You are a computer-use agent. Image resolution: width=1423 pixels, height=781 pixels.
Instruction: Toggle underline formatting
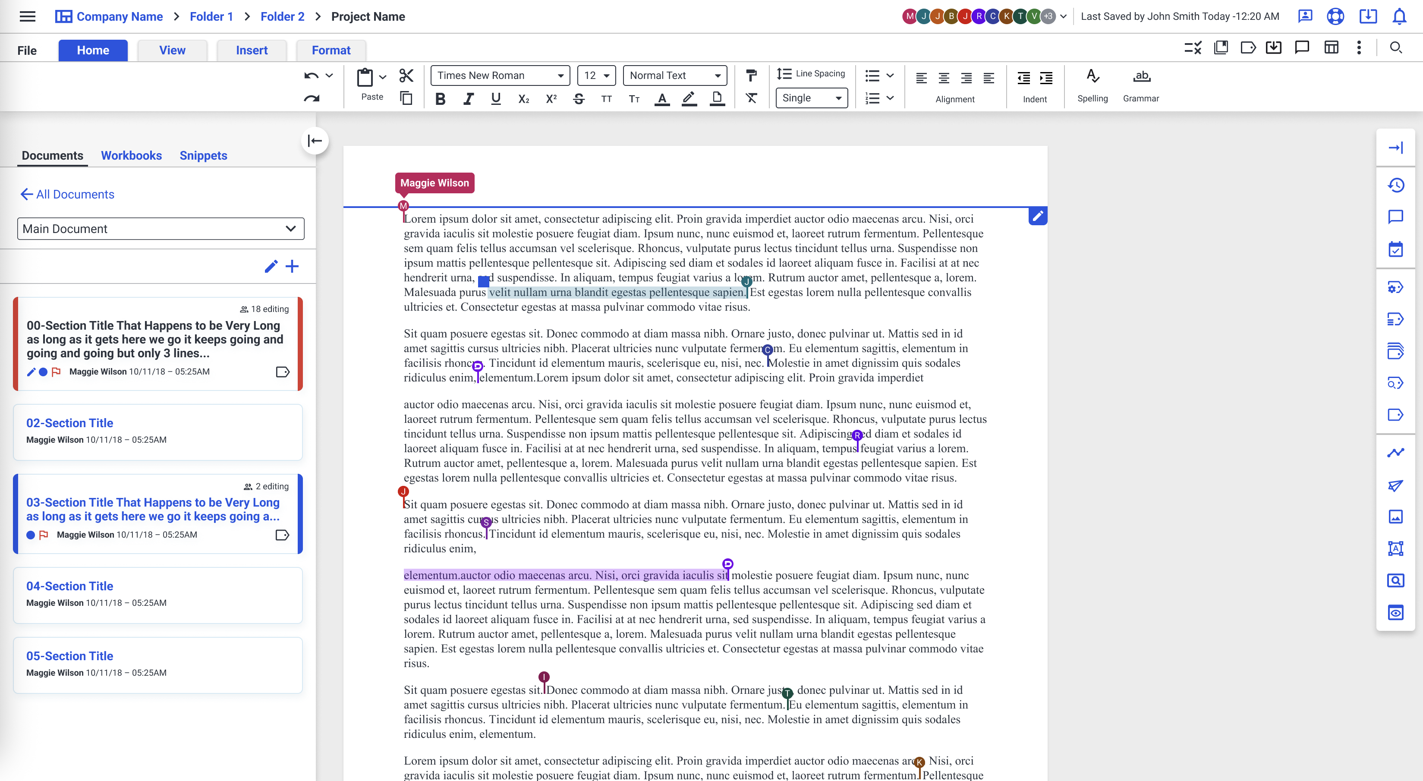click(495, 99)
